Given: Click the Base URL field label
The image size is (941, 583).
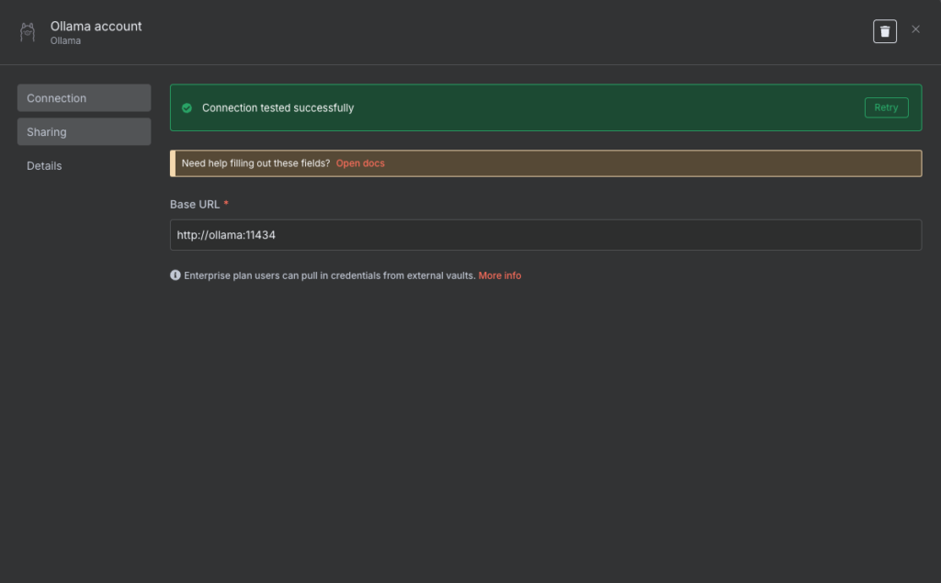Looking at the screenshot, I should click(195, 205).
